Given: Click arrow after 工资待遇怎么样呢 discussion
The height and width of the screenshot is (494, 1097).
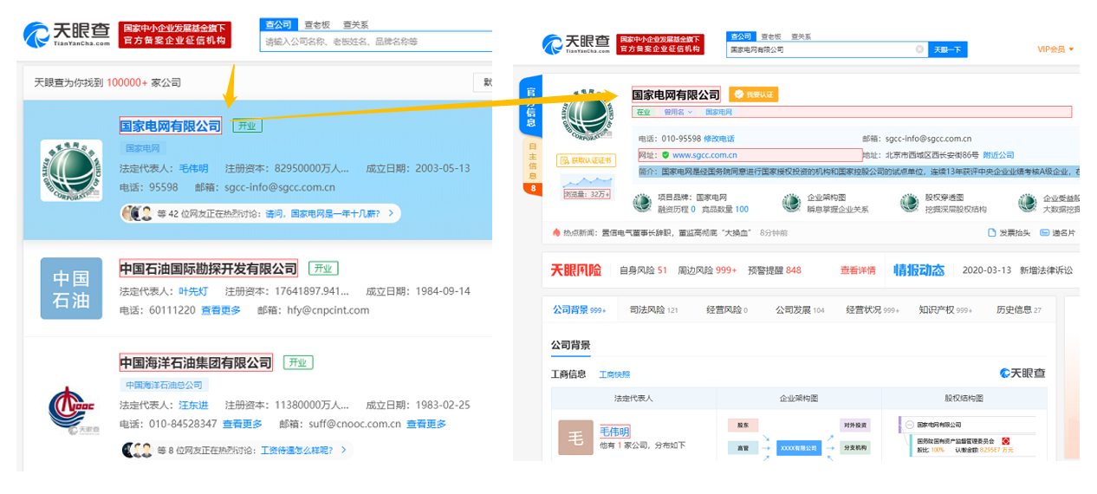Looking at the screenshot, I should pyautogui.click(x=343, y=450).
